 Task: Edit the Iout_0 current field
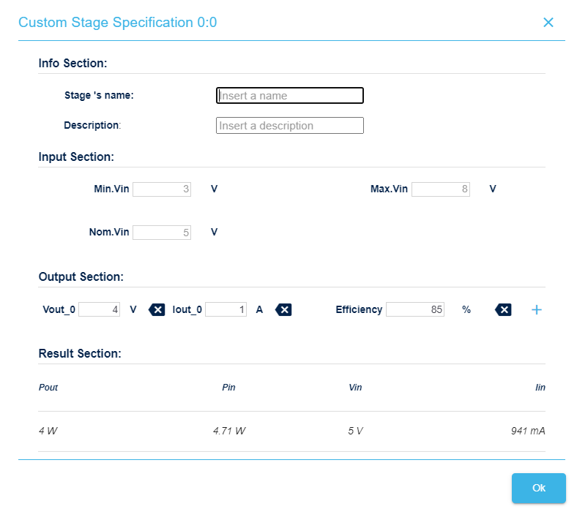point(226,309)
